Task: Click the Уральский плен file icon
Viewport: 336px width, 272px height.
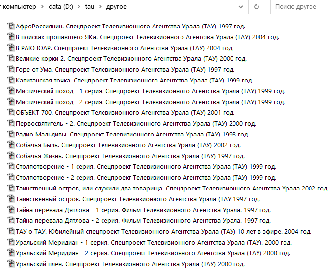Action: point(11,264)
